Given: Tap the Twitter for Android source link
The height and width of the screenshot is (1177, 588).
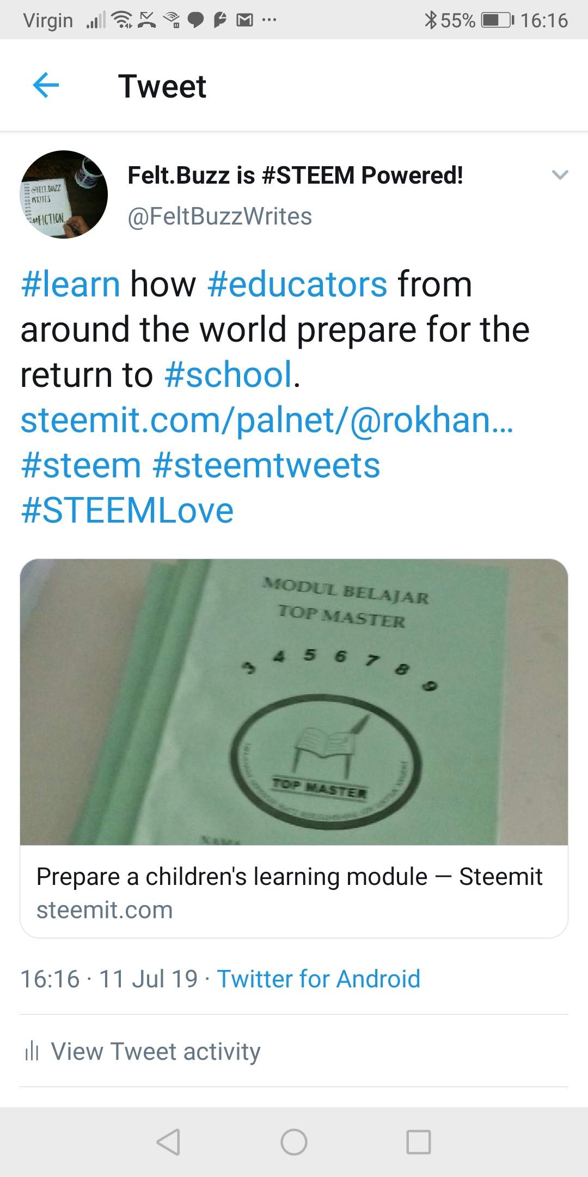Looking at the screenshot, I should (318, 979).
